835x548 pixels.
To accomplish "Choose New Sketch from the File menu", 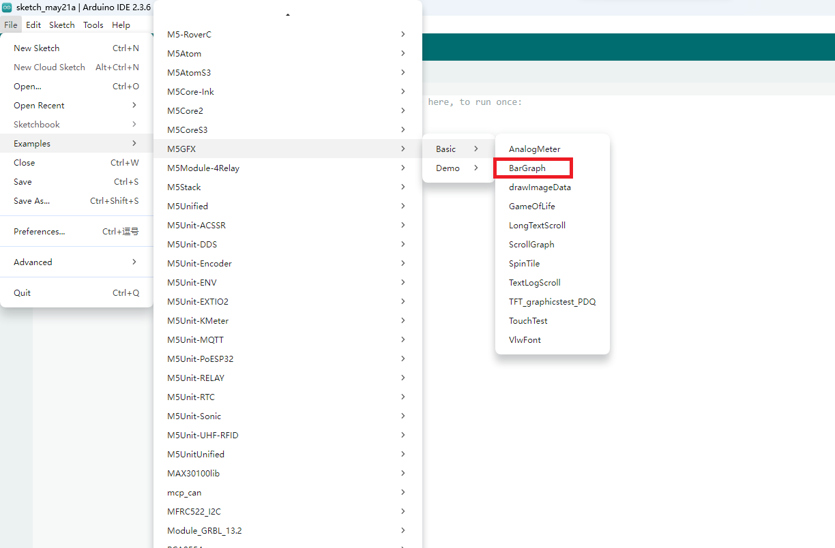I will coord(76,48).
